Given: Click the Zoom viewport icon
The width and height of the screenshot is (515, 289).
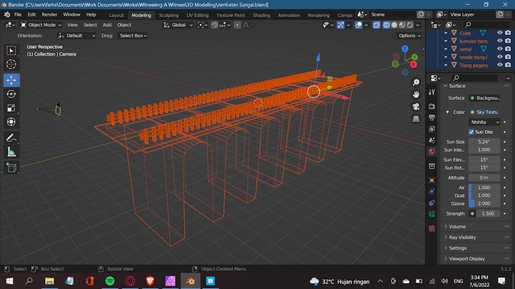Looking at the screenshot, I should point(416,82).
